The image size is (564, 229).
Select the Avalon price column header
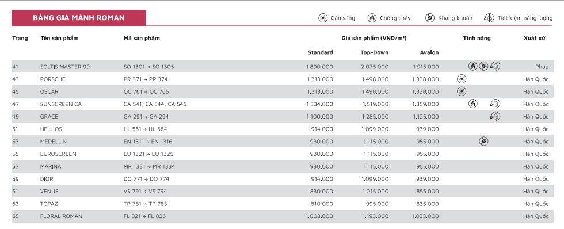click(429, 52)
